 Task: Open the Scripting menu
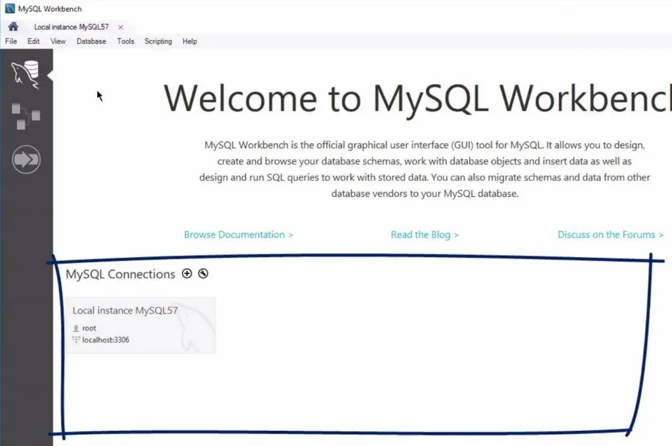pyautogui.click(x=158, y=41)
